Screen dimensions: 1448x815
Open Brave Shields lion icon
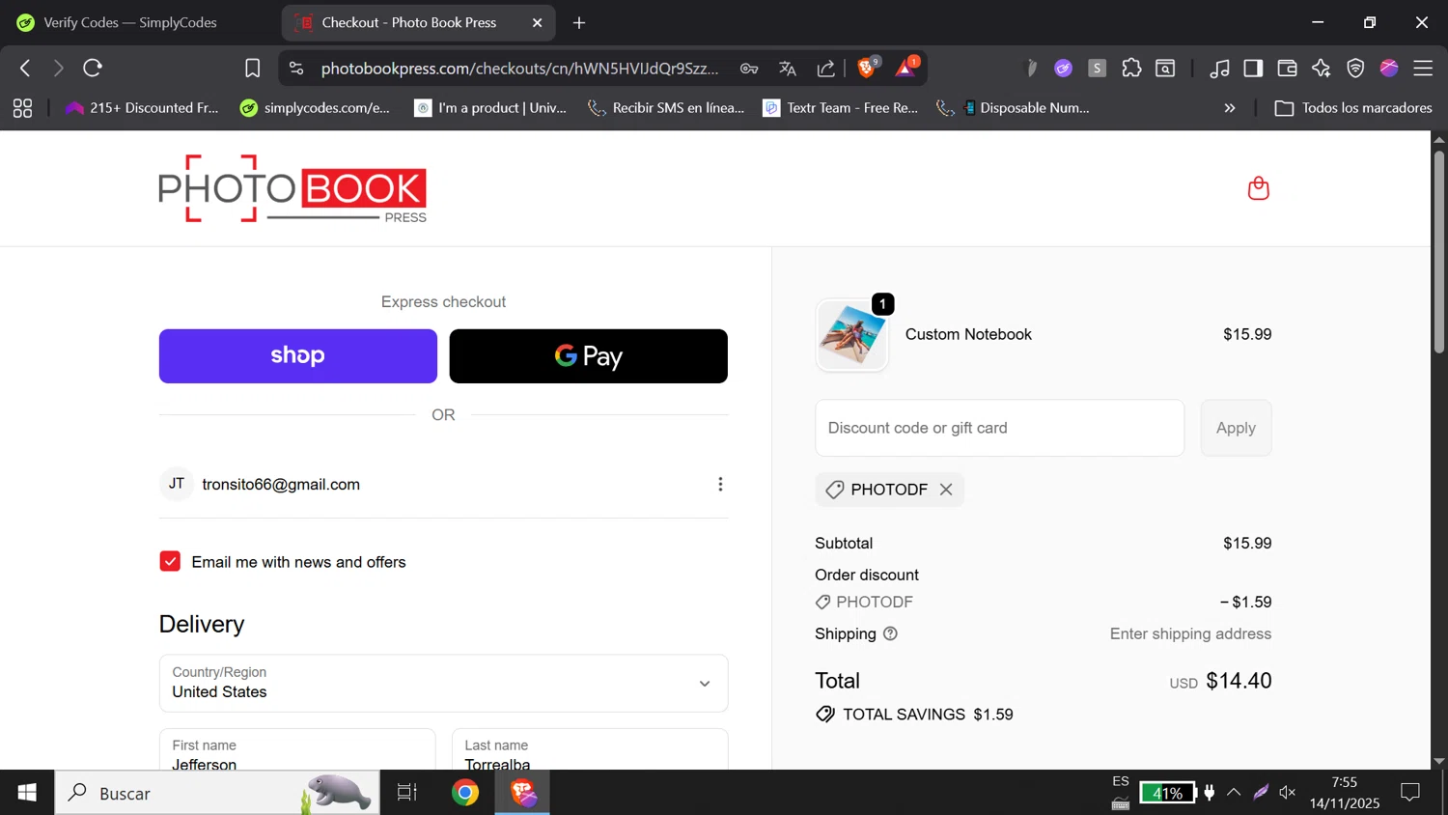tap(867, 67)
